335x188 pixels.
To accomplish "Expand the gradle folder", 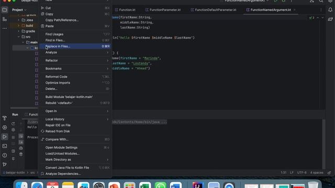I will point(19,31).
